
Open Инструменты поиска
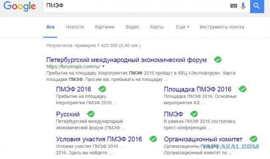point(222,27)
